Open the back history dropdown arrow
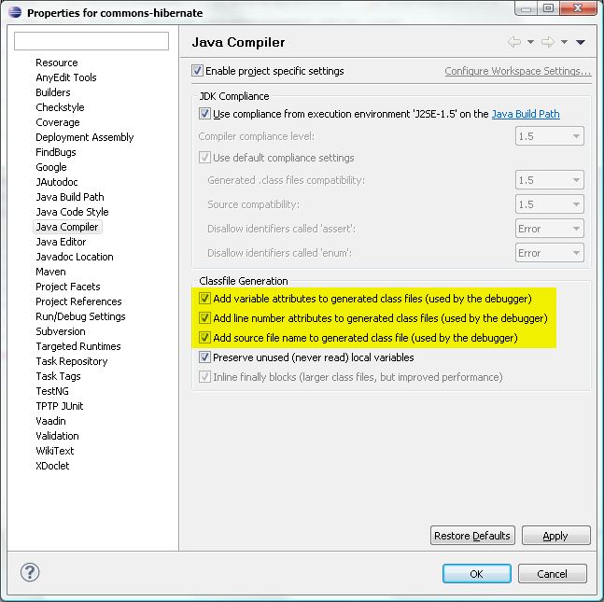This screenshot has height=602, width=604. [530, 42]
